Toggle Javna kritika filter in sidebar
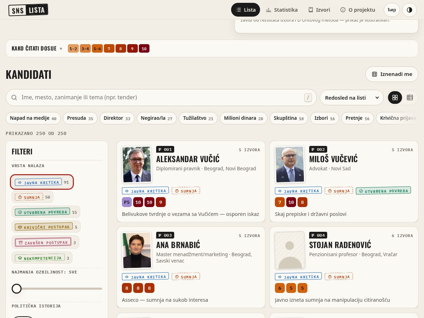This screenshot has width=424, height=318. (x=42, y=182)
